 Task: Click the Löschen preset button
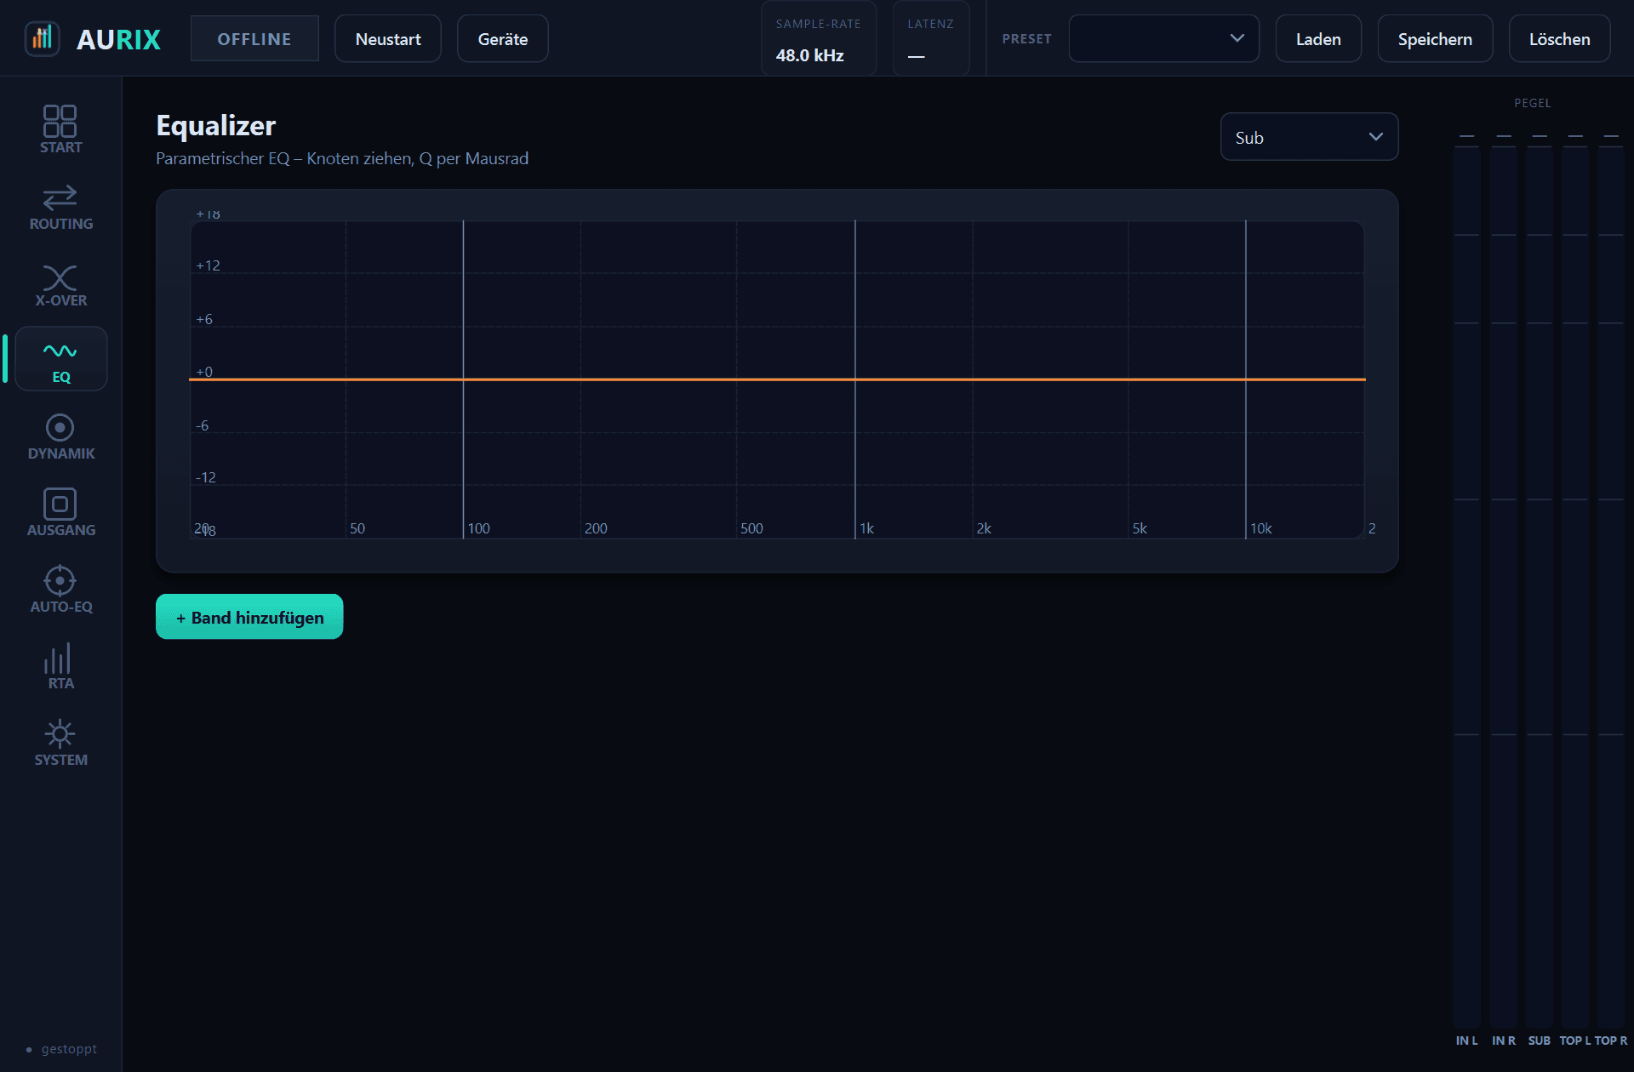click(x=1559, y=38)
